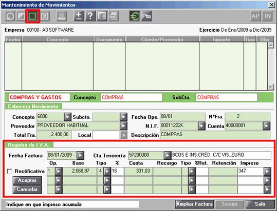The height and width of the screenshot is (211, 277).
Task: Click NºFra. field with value 2
Action: tap(248, 117)
